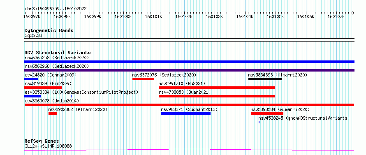The height and width of the screenshot is (155, 366).
Task: Click the red nsv6372076 variant bar
Action: (x=144, y=79)
